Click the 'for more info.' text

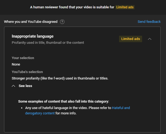pos(66,113)
